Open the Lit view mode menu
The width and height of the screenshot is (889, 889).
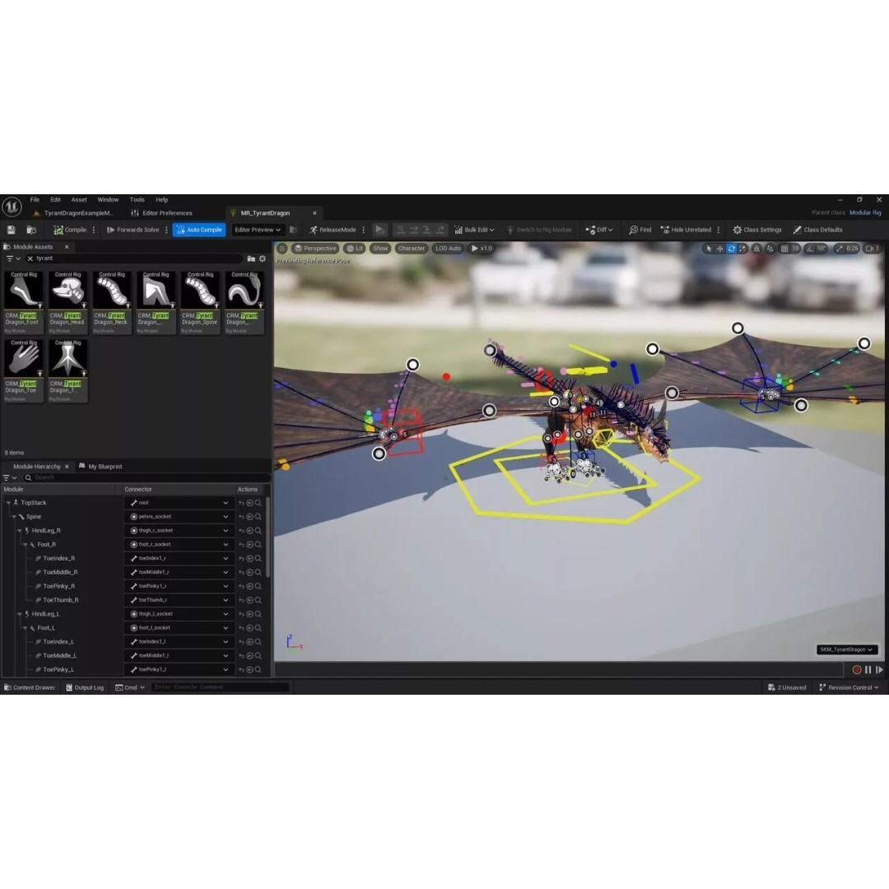354,249
